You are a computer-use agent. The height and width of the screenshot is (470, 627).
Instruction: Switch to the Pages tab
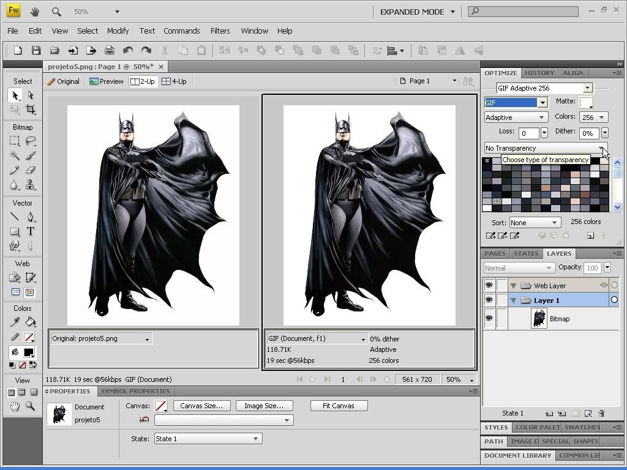495,254
